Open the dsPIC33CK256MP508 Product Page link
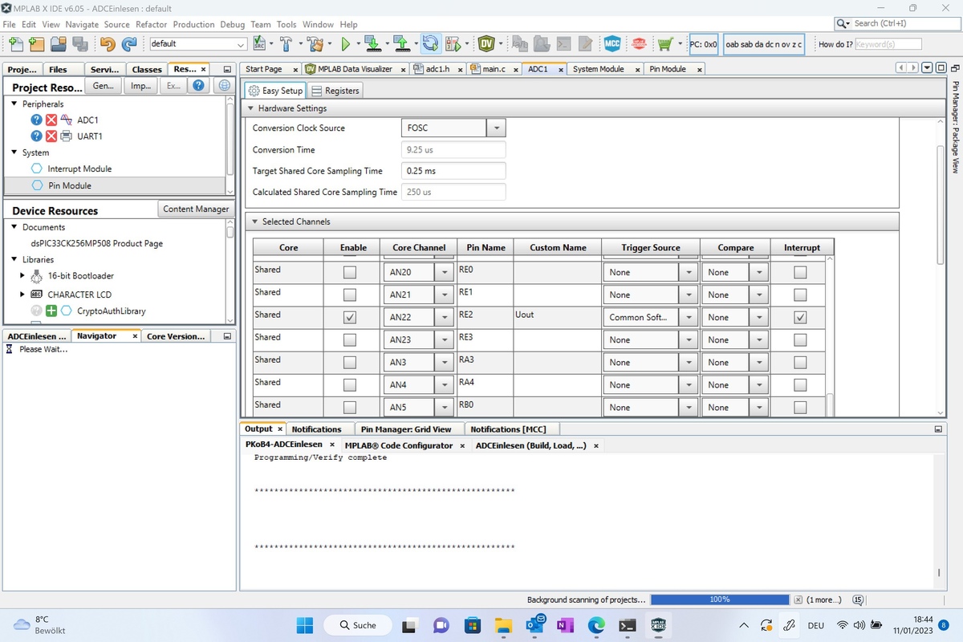Image resolution: width=963 pixels, height=642 pixels. (97, 243)
